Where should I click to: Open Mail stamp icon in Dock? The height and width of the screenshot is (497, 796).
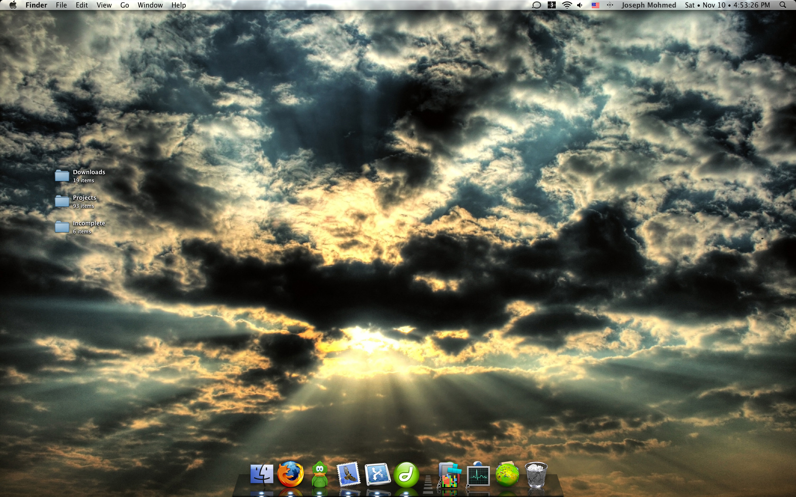click(348, 475)
